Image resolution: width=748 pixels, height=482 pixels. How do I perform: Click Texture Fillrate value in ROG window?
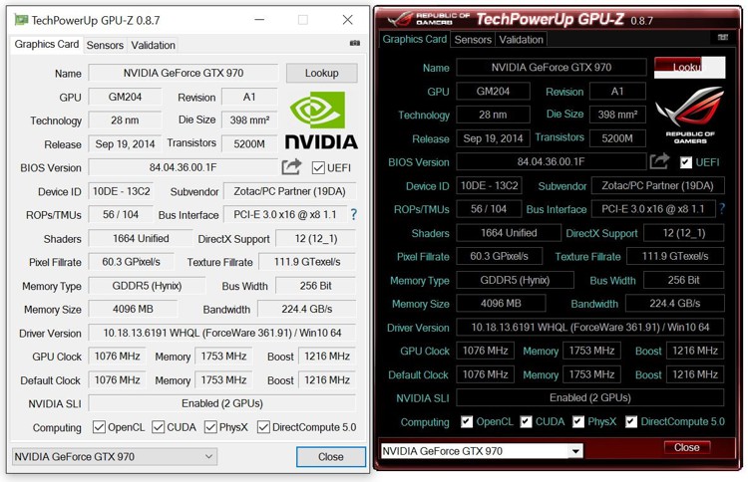coord(675,256)
